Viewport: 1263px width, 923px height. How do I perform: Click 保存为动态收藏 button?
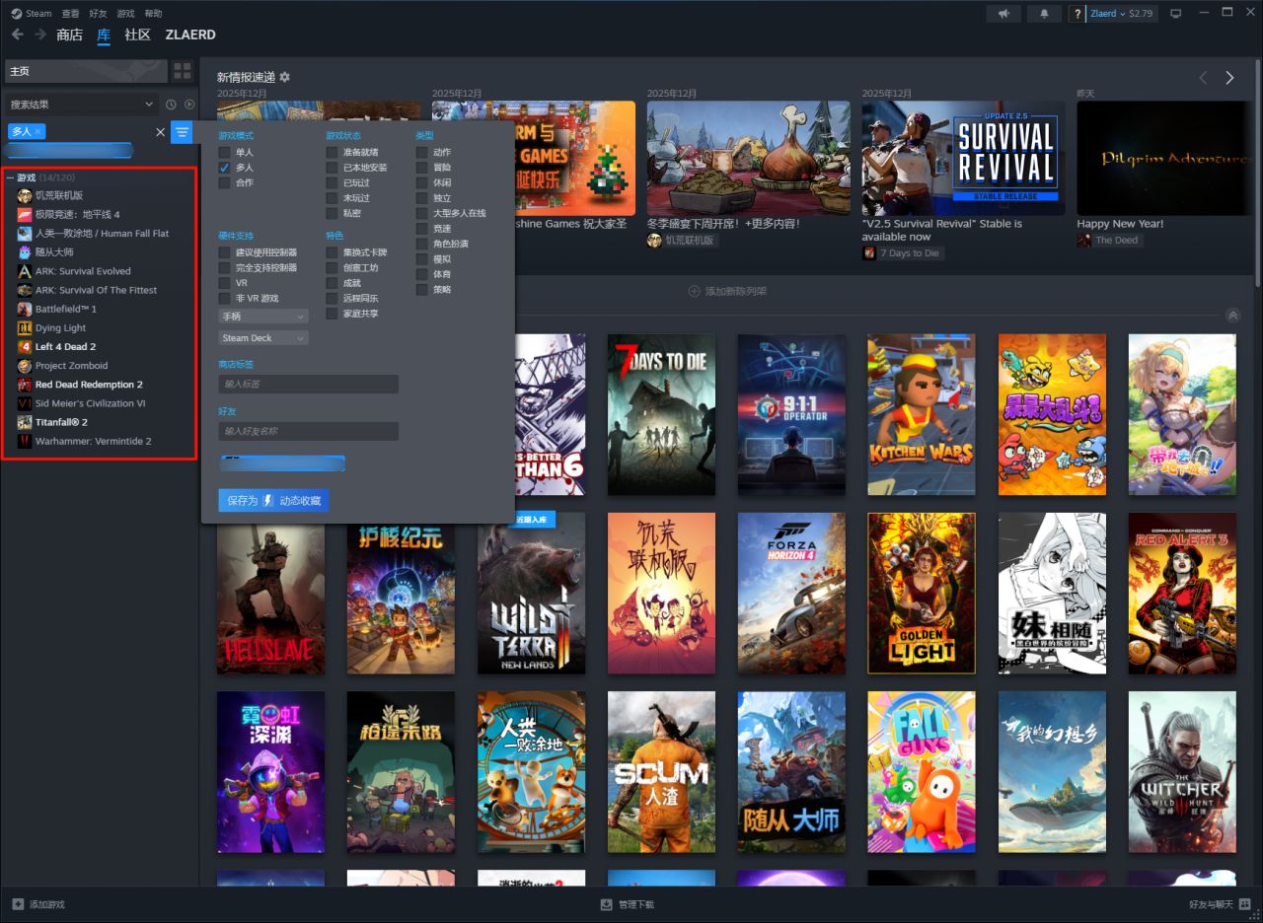[273, 501]
